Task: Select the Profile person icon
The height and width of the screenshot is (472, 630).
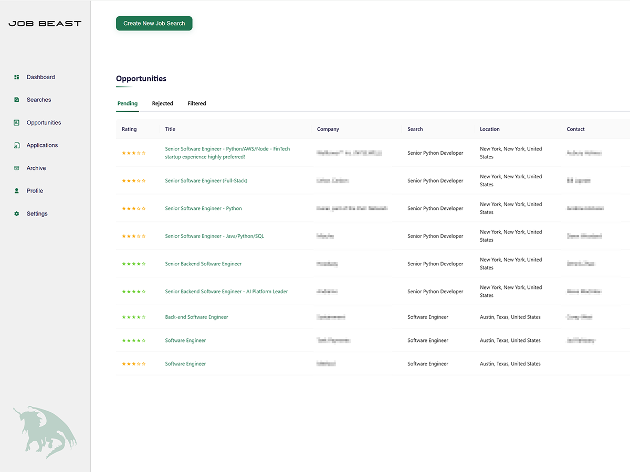Action: (x=16, y=190)
